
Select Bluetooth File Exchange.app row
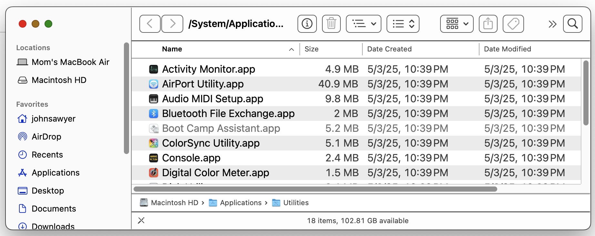point(228,113)
